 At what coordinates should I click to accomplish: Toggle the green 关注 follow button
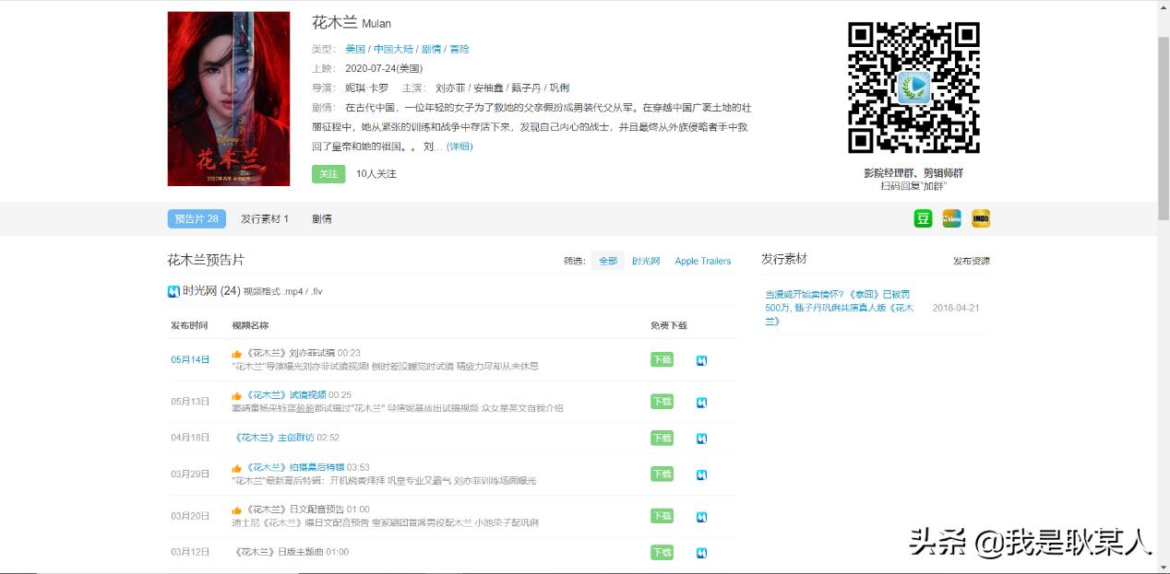pyautogui.click(x=328, y=173)
